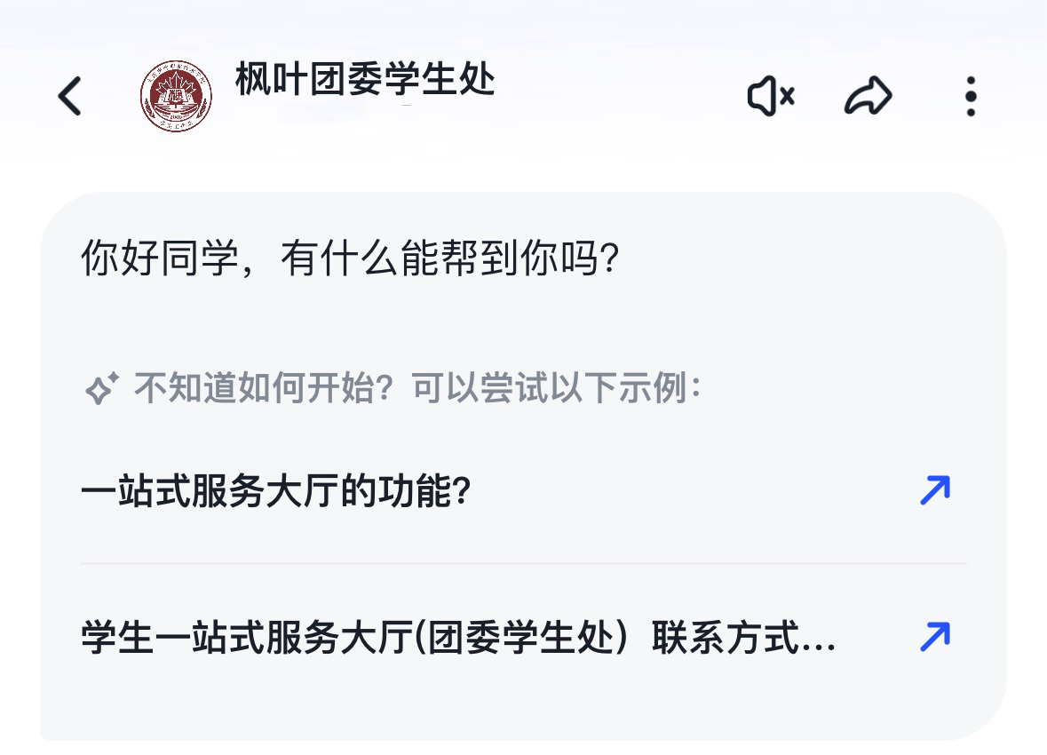
Task: Go back using the left chevron
Action: tap(69, 96)
